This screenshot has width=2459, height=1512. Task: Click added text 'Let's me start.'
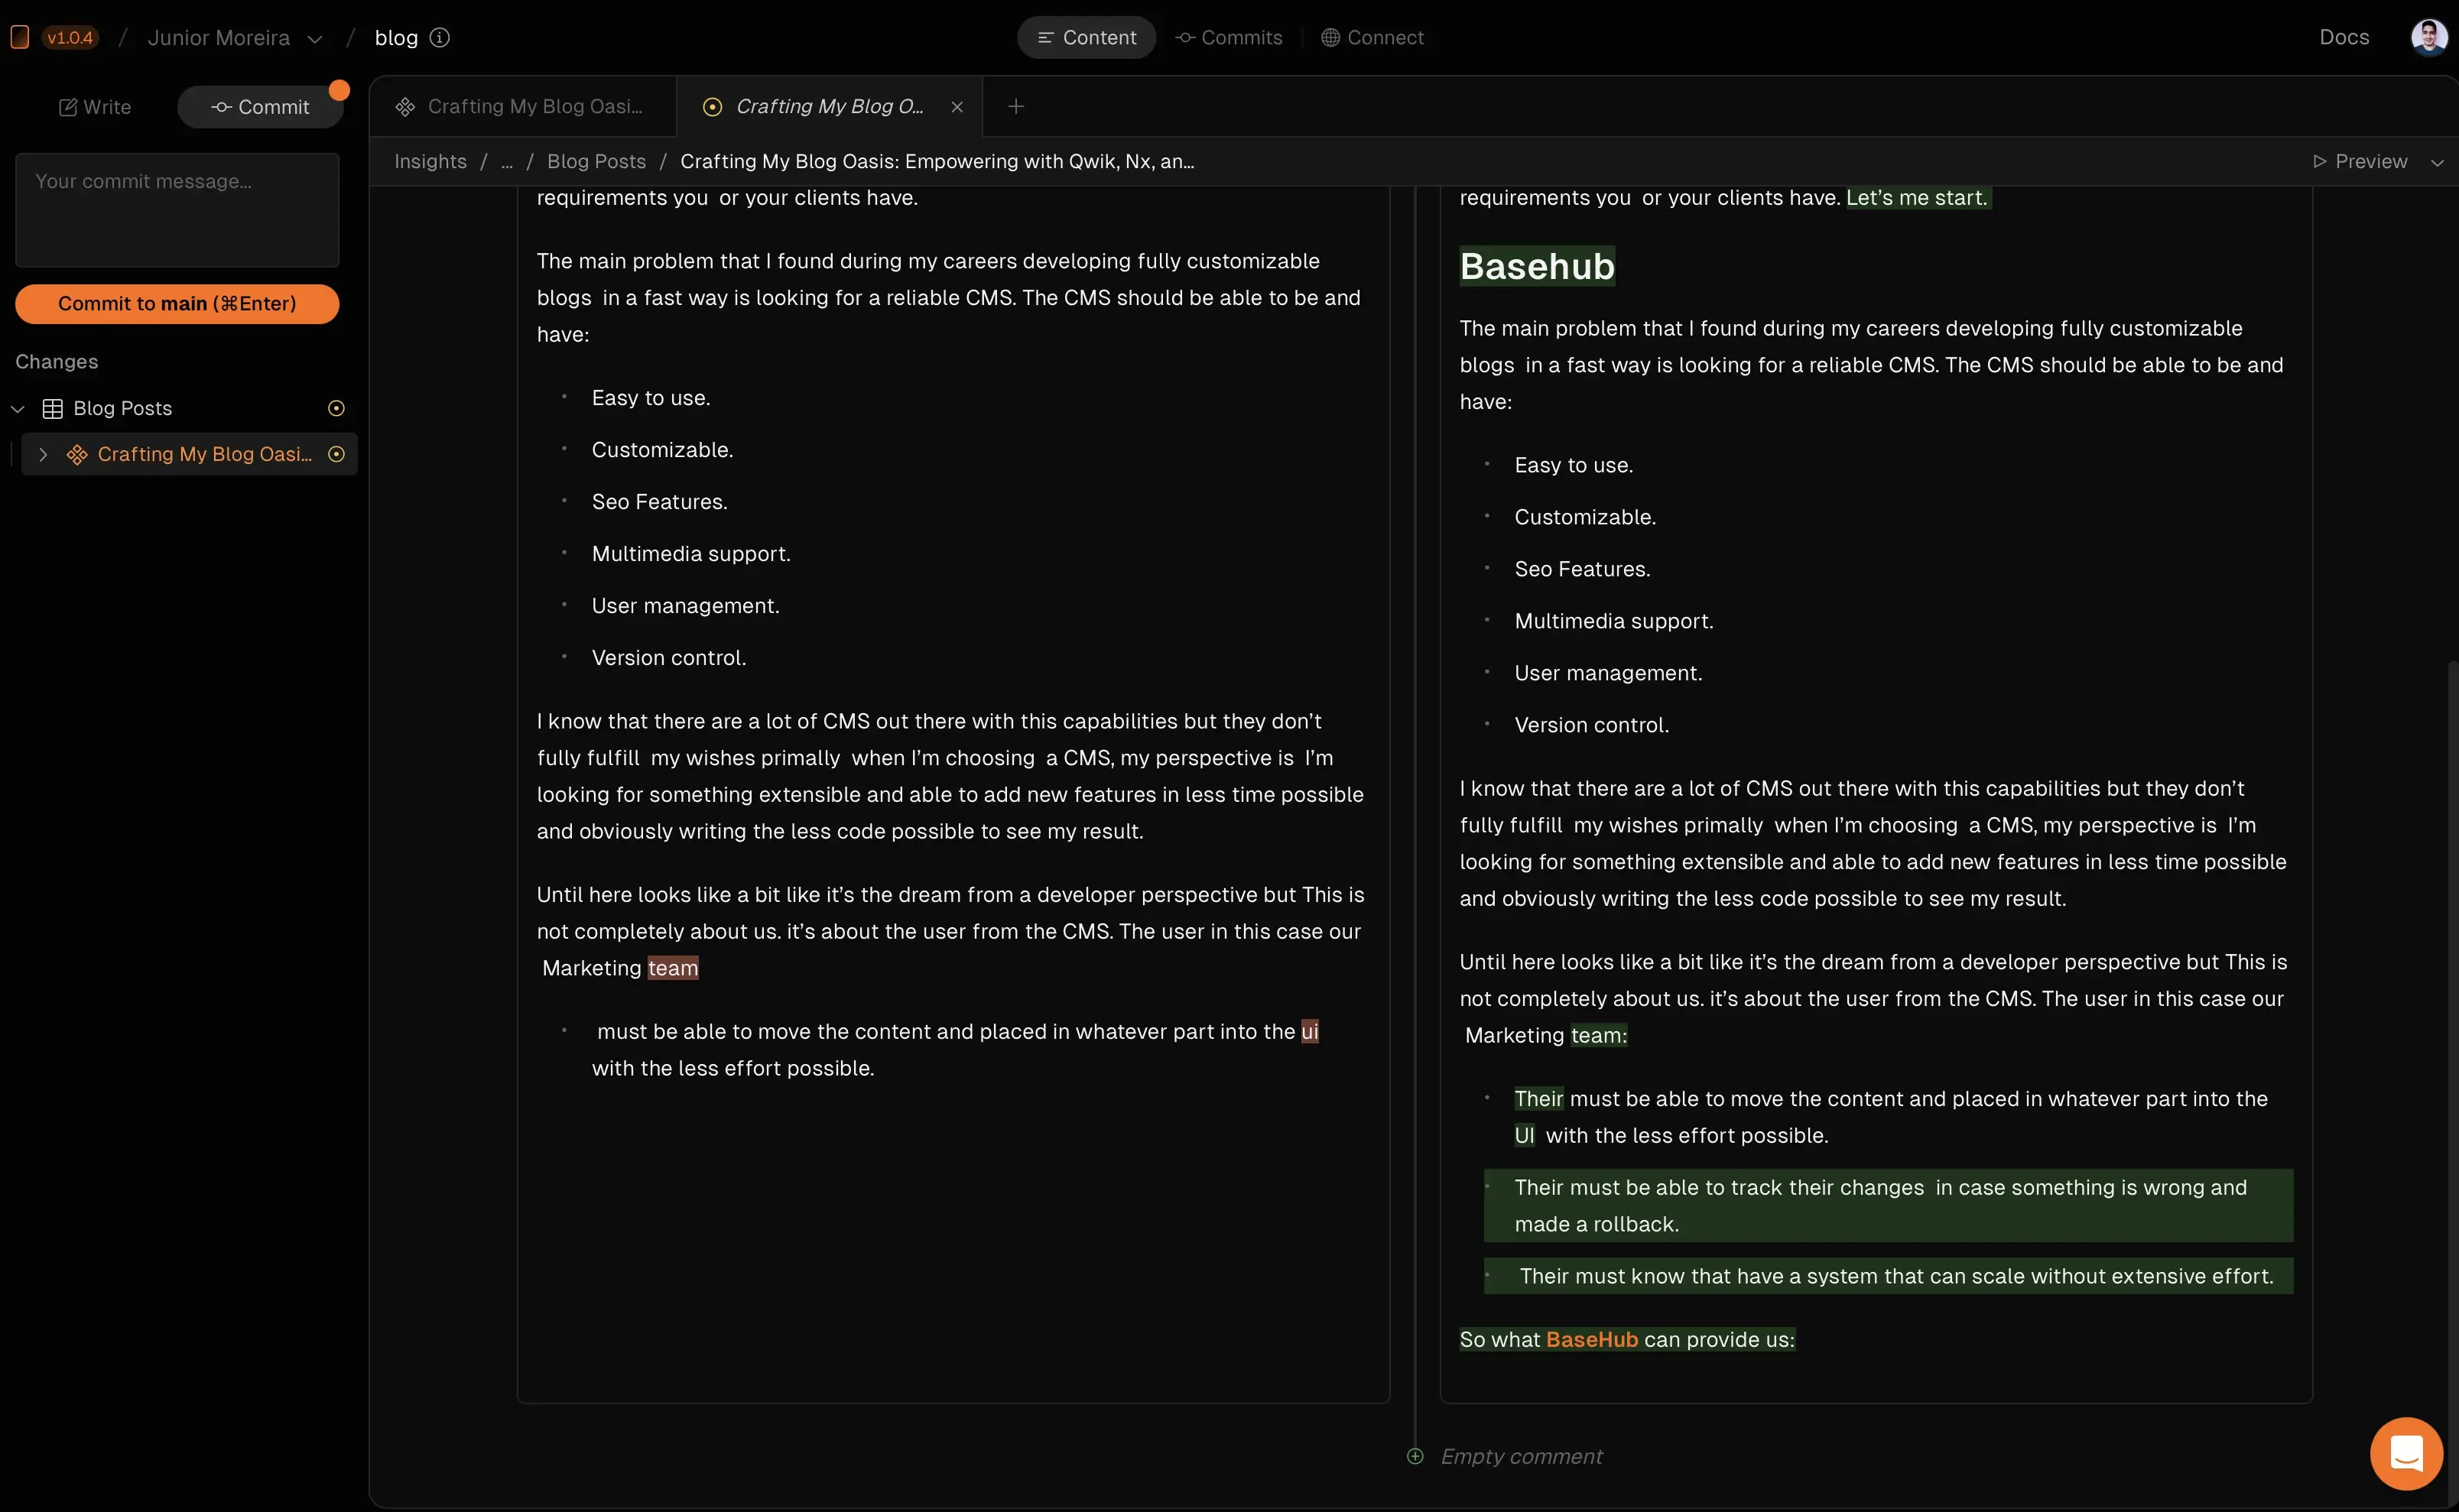(x=1917, y=198)
